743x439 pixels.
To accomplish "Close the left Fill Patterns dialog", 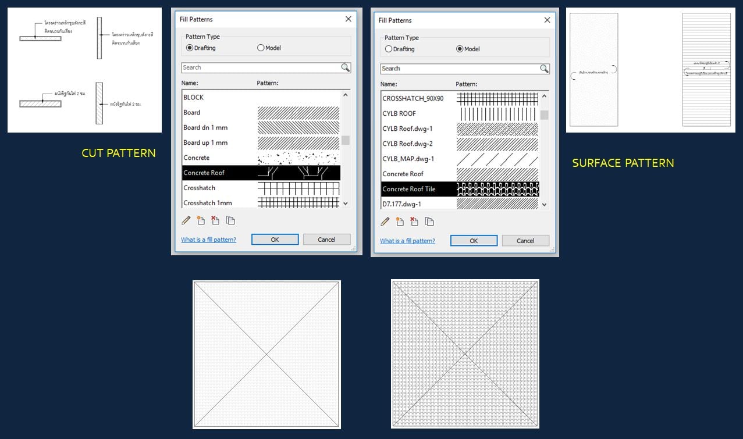I will [x=348, y=19].
